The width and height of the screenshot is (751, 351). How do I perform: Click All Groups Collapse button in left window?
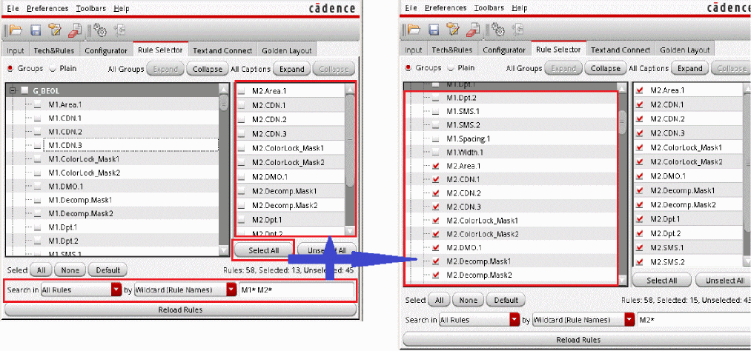207,70
